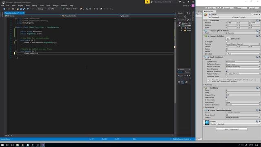
Task: Click the Undo arrow in Visual Studio toolbar
Action: pos(28,9)
